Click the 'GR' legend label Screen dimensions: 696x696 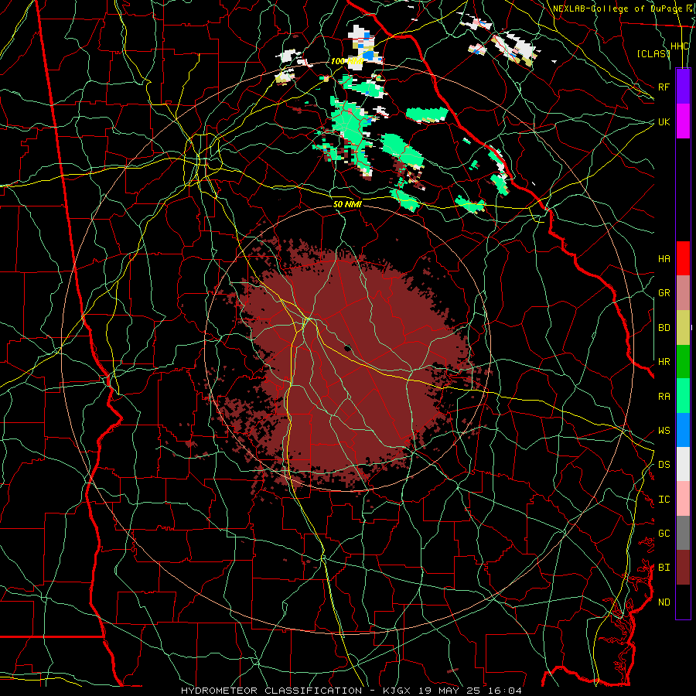(x=664, y=293)
